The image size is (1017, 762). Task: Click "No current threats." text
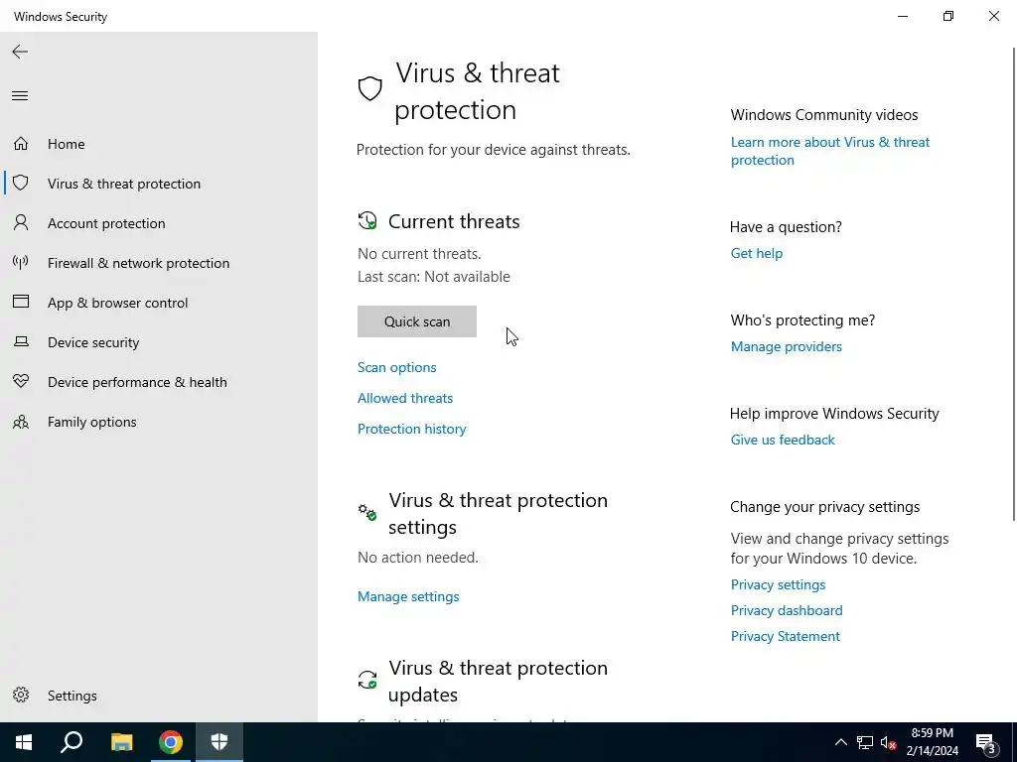click(x=420, y=253)
